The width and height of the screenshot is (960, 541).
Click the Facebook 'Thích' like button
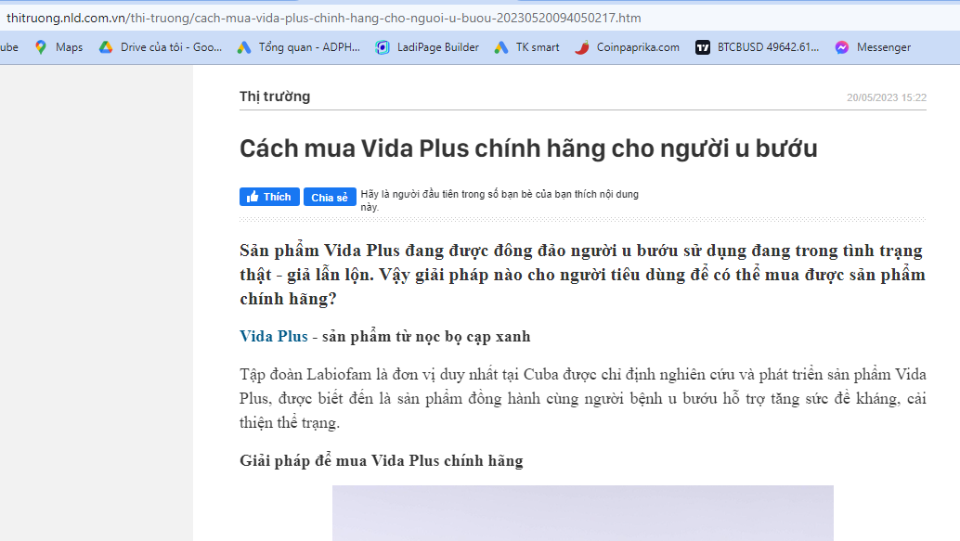268,197
